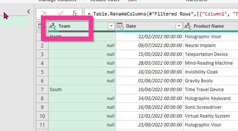Select the highlighted query in left pane
238x131 pixels.
(x=14, y=21)
